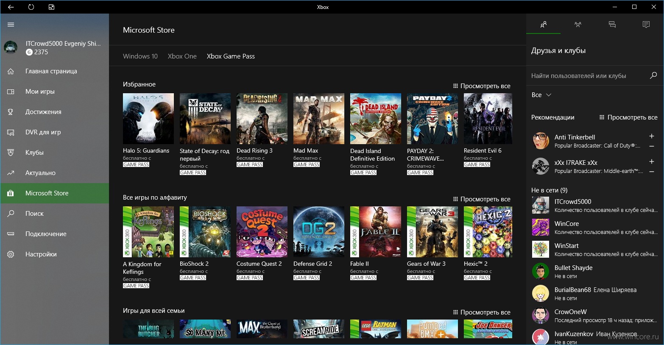Open the Messages tab icon
The height and width of the screenshot is (345, 664).
pyautogui.click(x=612, y=25)
